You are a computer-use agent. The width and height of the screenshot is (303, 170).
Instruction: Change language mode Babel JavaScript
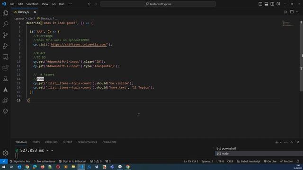(x=249, y=161)
